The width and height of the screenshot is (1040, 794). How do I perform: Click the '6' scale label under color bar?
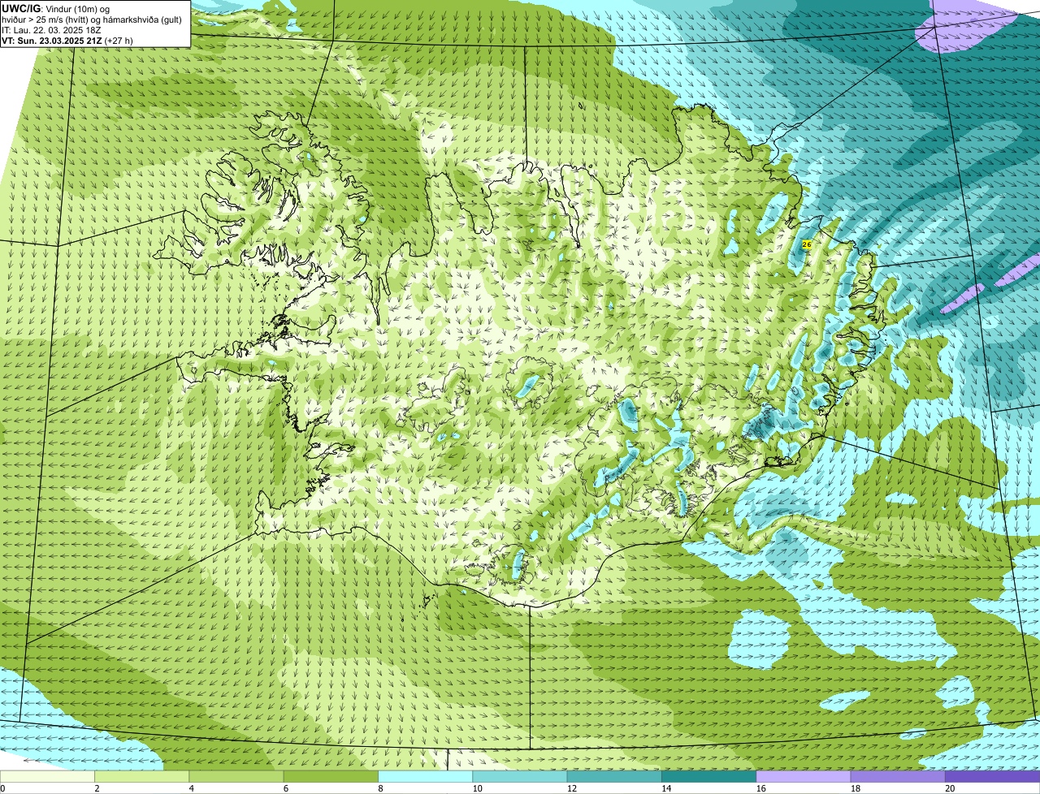click(x=286, y=788)
